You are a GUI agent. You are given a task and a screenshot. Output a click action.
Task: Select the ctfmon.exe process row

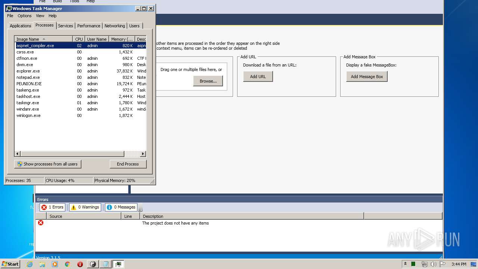(80, 58)
